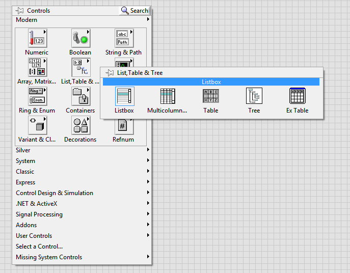Expand the Express category
This screenshot has width=350, height=273.
[x=82, y=182]
